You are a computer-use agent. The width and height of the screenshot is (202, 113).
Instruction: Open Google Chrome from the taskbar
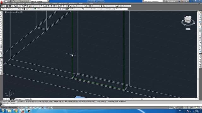coord(16,111)
